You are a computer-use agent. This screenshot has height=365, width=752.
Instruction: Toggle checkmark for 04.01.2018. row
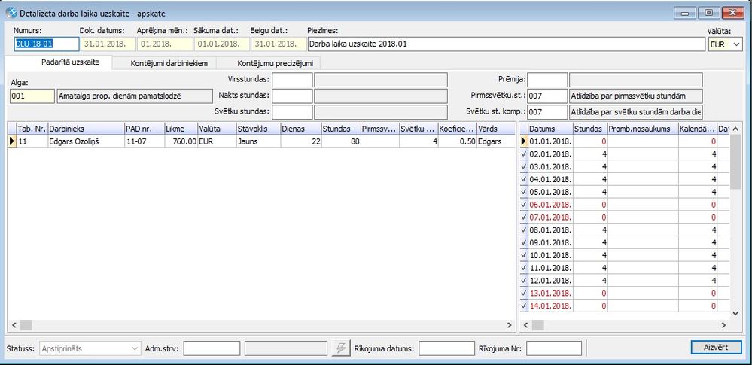pos(524,179)
